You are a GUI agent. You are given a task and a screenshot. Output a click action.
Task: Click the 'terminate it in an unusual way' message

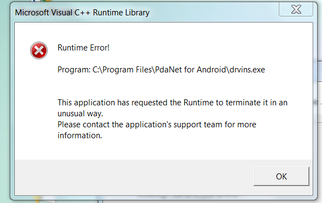coord(173,108)
